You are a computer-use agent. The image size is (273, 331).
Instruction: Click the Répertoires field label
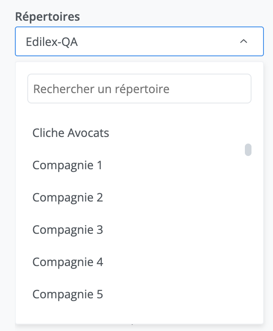(x=48, y=17)
